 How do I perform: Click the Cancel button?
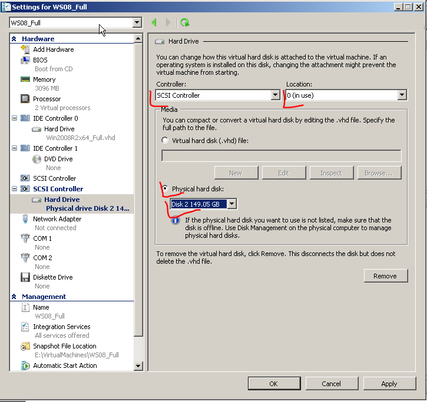(x=332, y=384)
